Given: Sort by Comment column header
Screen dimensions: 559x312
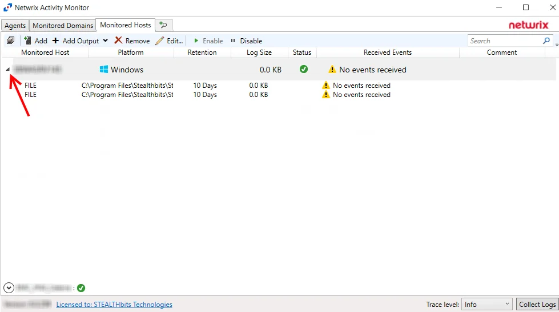Looking at the screenshot, I should [501, 52].
